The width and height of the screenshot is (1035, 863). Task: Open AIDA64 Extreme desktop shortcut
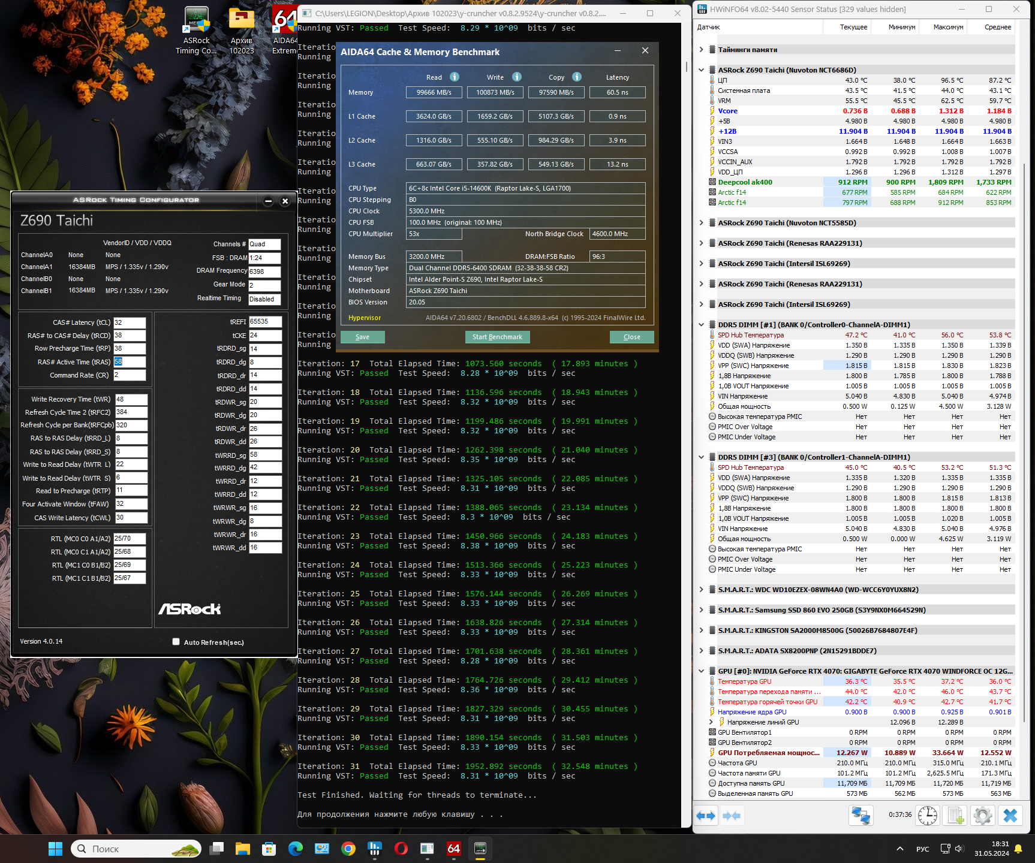pos(285,30)
